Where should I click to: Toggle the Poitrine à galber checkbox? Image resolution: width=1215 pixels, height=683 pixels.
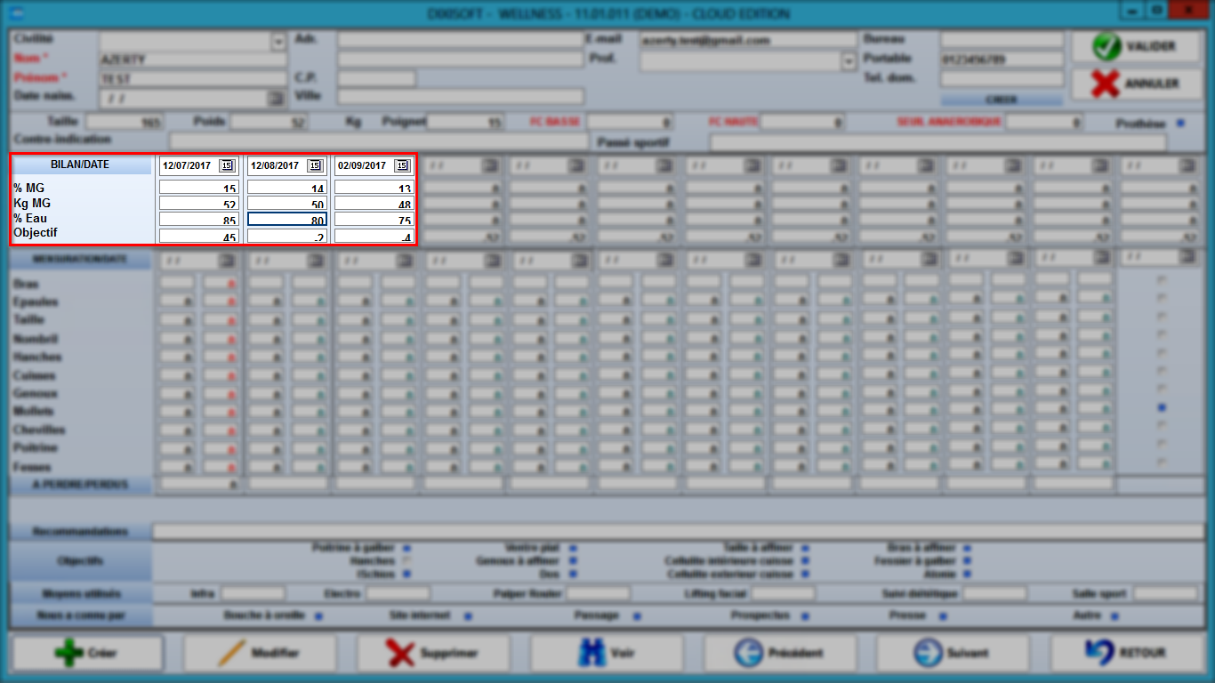pyautogui.click(x=406, y=549)
